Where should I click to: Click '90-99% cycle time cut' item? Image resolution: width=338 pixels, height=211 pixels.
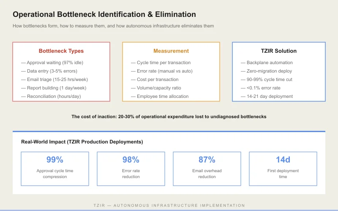(267, 79)
